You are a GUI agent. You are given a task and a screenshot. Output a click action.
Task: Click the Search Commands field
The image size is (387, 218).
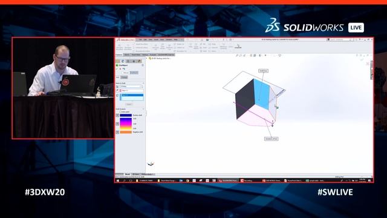coord(340,39)
